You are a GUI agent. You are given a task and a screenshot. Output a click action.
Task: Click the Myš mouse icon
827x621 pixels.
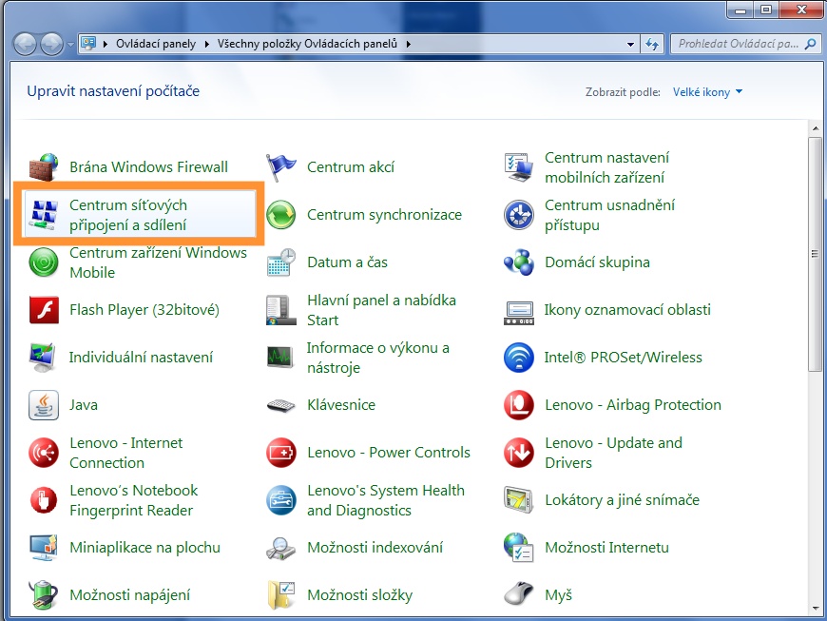(519, 595)
